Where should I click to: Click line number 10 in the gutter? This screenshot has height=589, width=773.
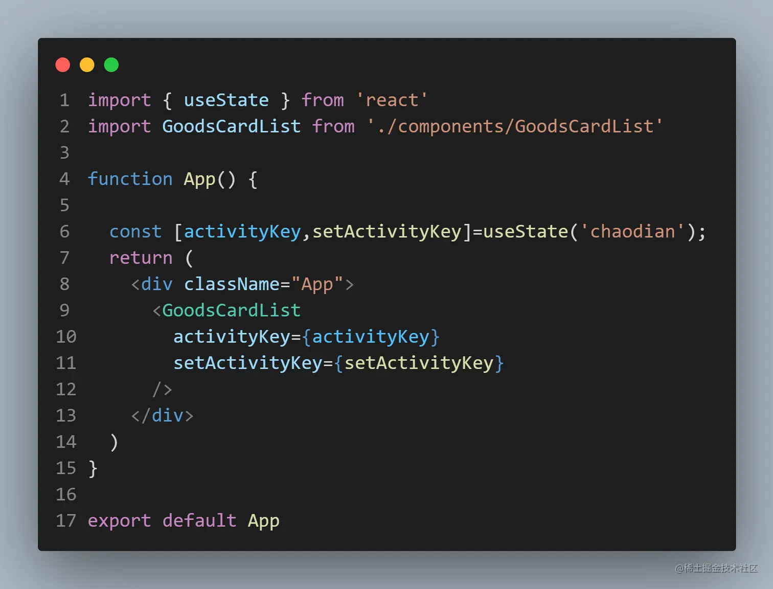coord(66,336)
